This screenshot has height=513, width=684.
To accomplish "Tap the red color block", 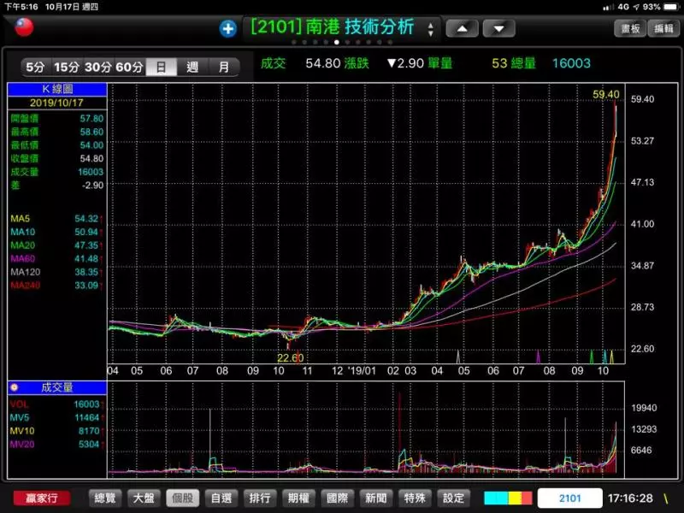I will click(x=527, y=498).
